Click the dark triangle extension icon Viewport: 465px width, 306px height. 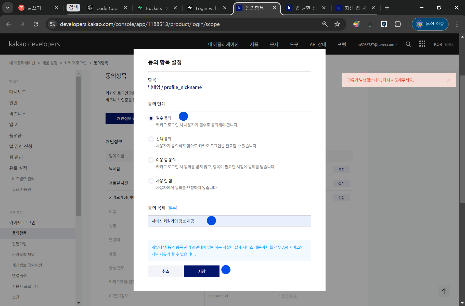coord(370,24)
